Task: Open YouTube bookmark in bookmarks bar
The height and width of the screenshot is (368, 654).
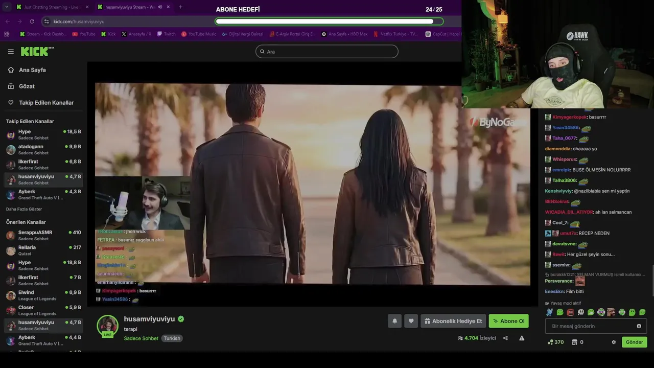Action: coord(84,34)
